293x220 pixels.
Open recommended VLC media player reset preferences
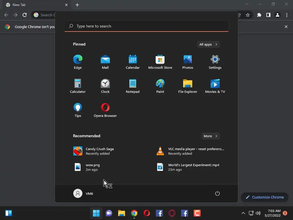(x=190, y=151)
